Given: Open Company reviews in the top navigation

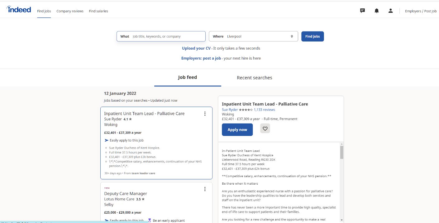Looking at the screenshot, I should pyautogui.click(x=70, y=11).
